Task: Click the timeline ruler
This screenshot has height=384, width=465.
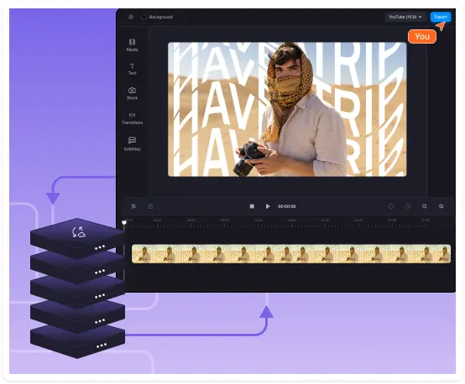Action: click(x=290, y=223)
